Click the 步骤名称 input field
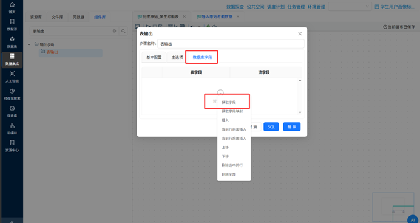The height and width of the screenshot is (223, 420). (231, 44)
